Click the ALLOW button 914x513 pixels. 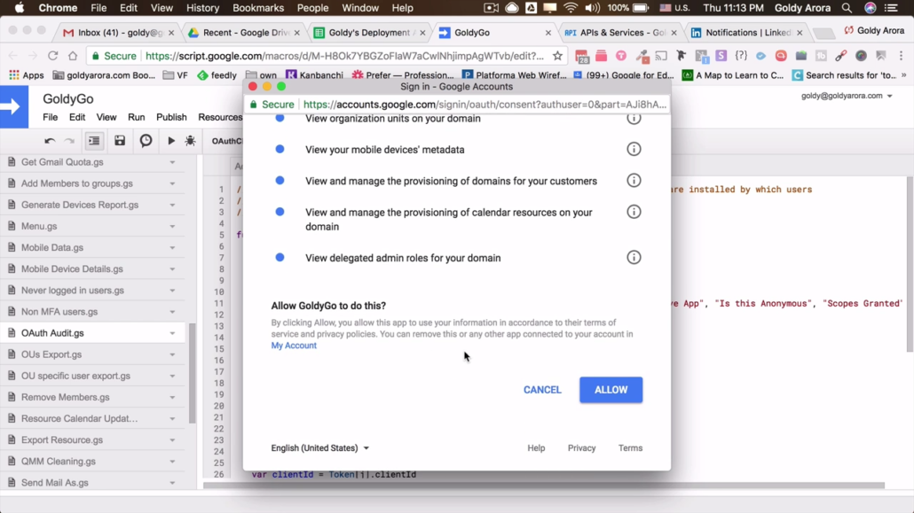point(611,390)
